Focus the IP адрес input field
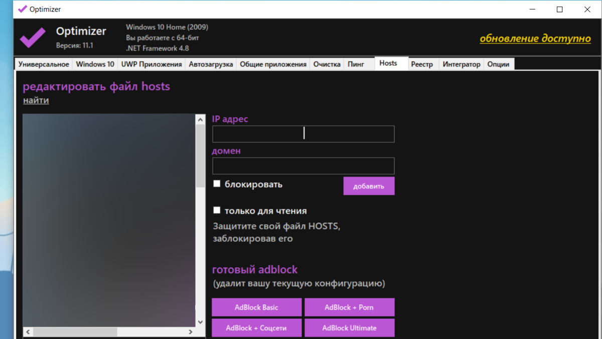Image resolution: width=602 pixels, height=339 pixels. [x=304, y=134]
